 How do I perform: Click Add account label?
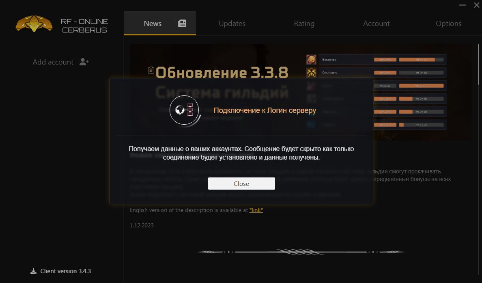(53, 62)
